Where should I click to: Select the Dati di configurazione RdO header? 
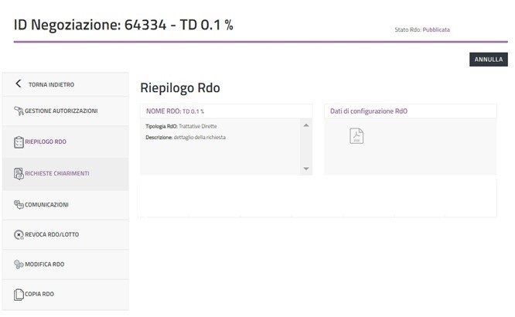click(369, 111)
